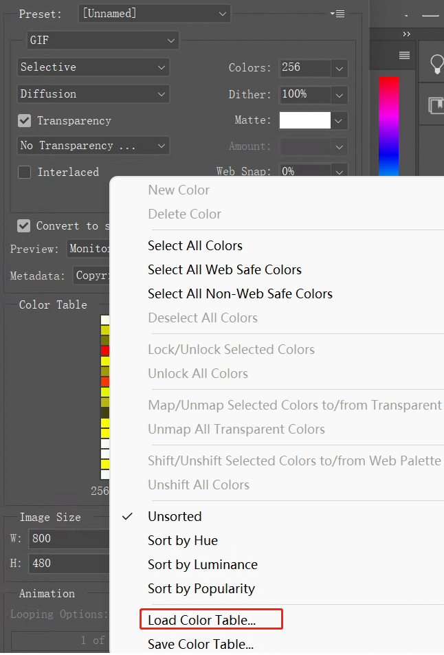This screenshot has height=655, width=444.
Task: Click Select All Web Safe Colors
Action: (225, 270)
